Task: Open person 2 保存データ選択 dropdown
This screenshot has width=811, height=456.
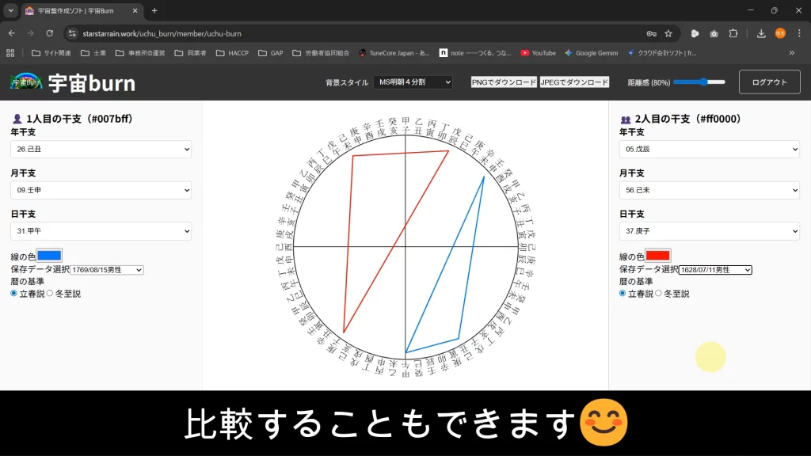Action: coord(715,270)
